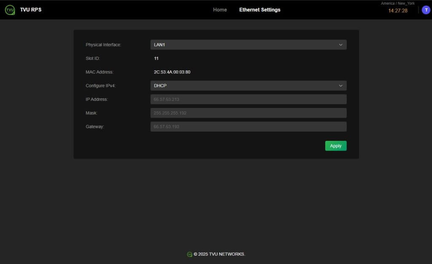Click the © 2025 TVU NETWORKS footer text
Image resolution: width=432 pixels, height=264 pixels.
pos(219,254)
